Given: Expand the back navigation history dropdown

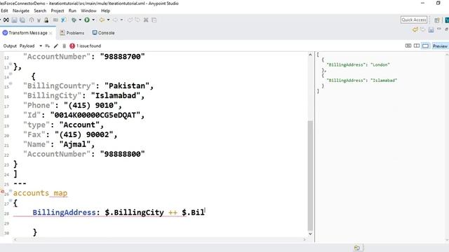Looking at the screenshot, I should (x=108, y=20).
